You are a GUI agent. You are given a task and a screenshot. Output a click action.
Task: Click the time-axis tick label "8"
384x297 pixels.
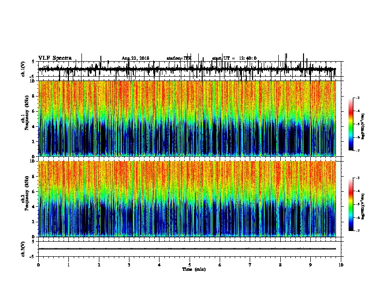coord(280,265)
